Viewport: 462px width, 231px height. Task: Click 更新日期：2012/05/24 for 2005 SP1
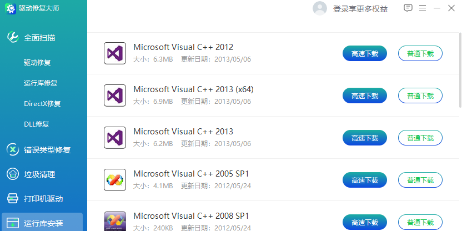pyautogui.click(x=216, y=185)
